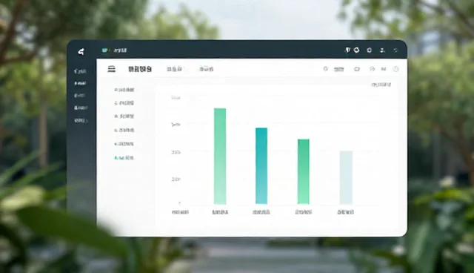Open the hamburger menu icon
Viewport: 474px width, 273px height.
tap(112, 69)
